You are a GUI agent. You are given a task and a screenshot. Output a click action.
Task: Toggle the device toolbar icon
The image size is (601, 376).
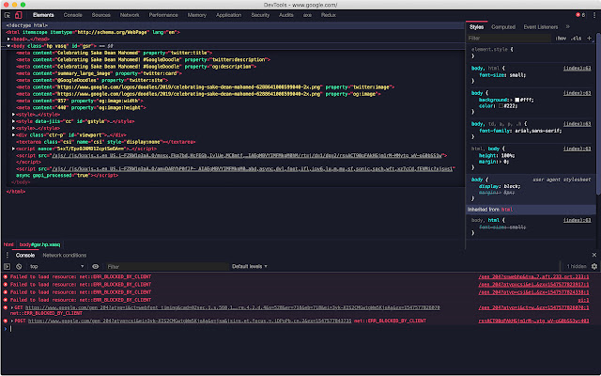(x=18, y=15)
